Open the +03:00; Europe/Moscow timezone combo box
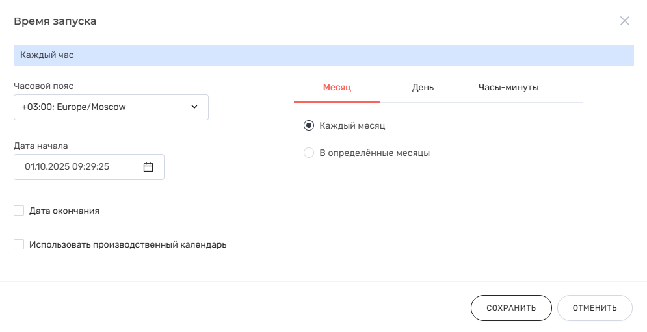647x332 pixels. click(104, 107)
